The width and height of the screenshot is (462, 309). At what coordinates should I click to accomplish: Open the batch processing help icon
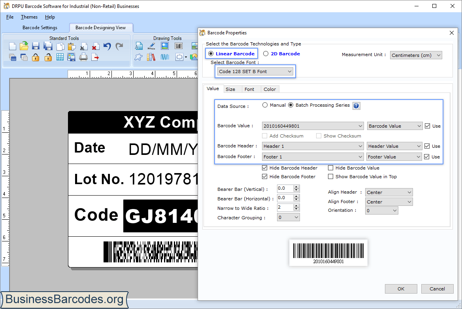click(x=356, y=106)
